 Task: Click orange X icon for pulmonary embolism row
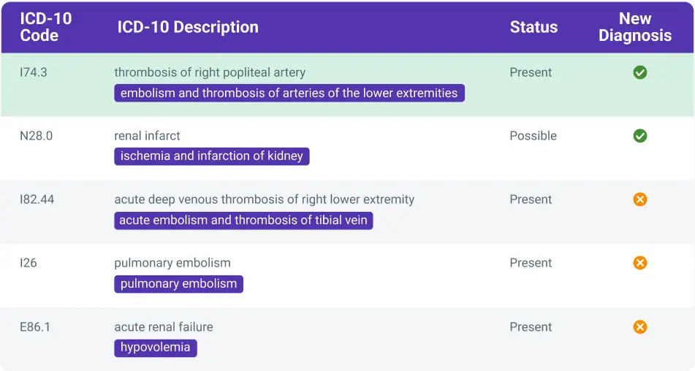tap(639, 263)
